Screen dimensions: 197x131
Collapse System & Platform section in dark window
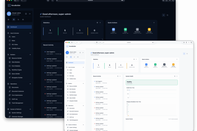pyautogui.click(x=30, y=109)
